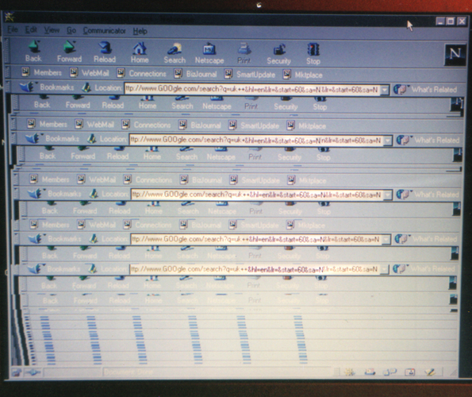The width and height of the screenshot is (472, 397).
Task: Collapse the topmost personal toolbar via its grip handle
Action: [x=8, y=72]
